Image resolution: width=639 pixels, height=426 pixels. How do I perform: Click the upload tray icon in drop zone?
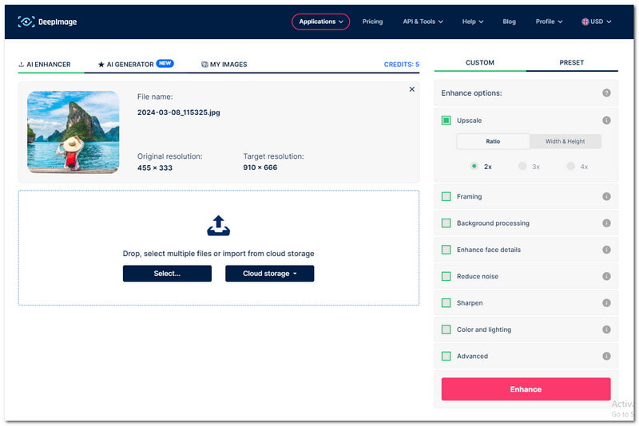(x=218, y=226)
